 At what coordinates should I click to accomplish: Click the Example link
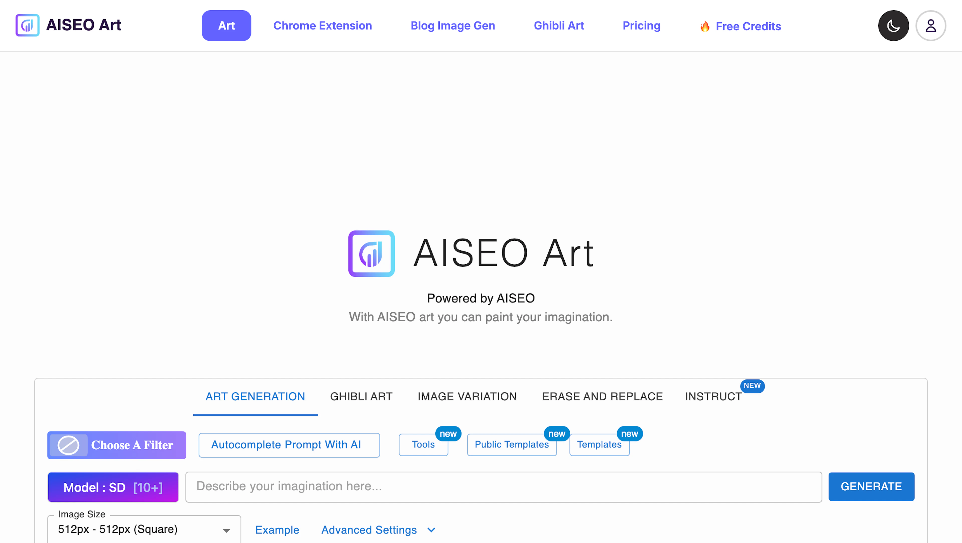(x=277, y=530)
